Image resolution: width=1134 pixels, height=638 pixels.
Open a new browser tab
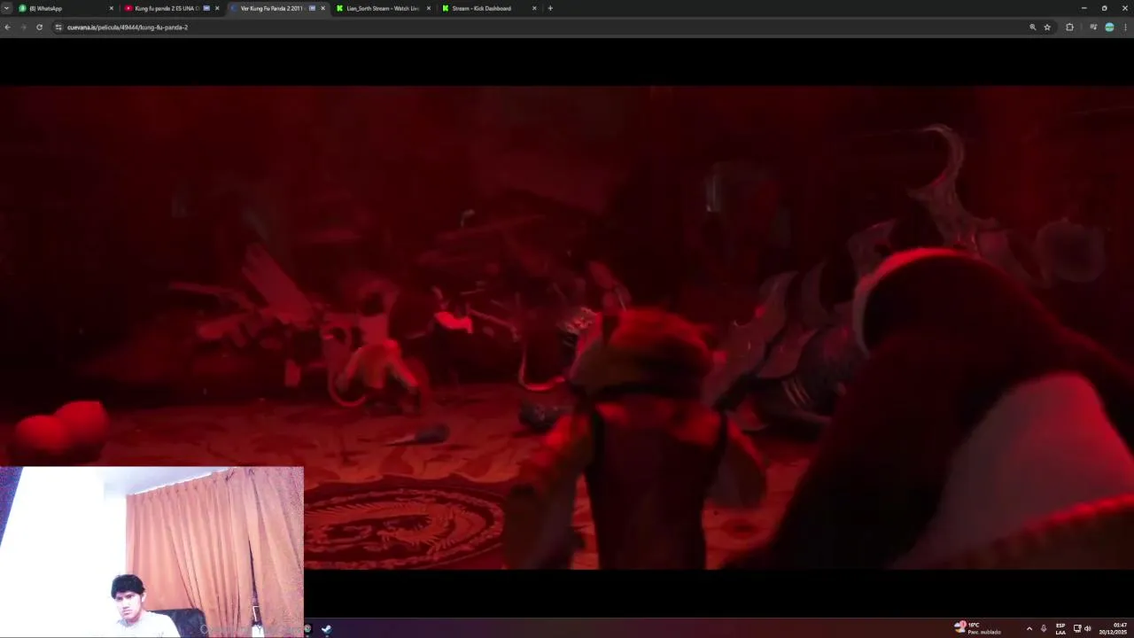click(x=550, y=8)
